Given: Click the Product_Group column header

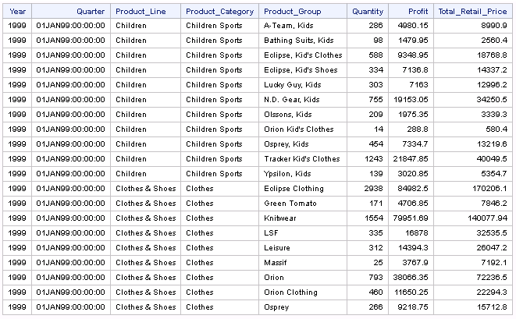Looking at the screenshot, I should pyautogui.click(x=293, y=12).
